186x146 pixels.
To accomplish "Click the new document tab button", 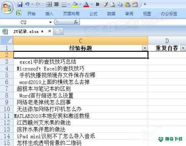I will coord(58,31).
